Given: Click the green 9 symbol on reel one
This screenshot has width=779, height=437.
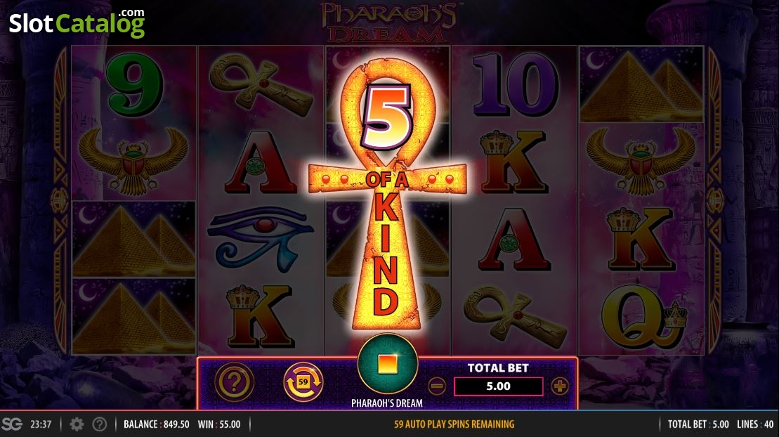Looking at the screenshot, I should tap(135, 84).
